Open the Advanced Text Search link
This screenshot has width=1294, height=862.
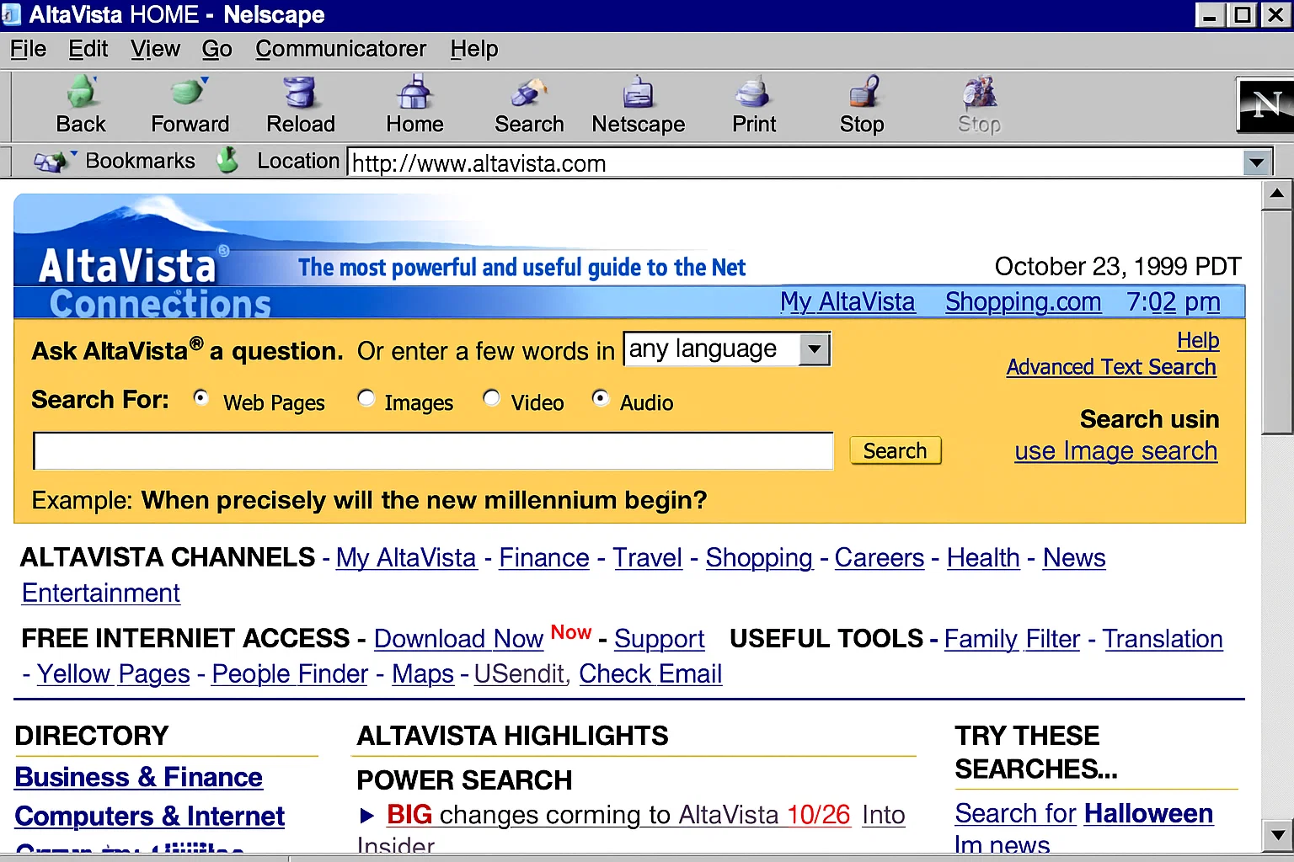click(1110, 367)
